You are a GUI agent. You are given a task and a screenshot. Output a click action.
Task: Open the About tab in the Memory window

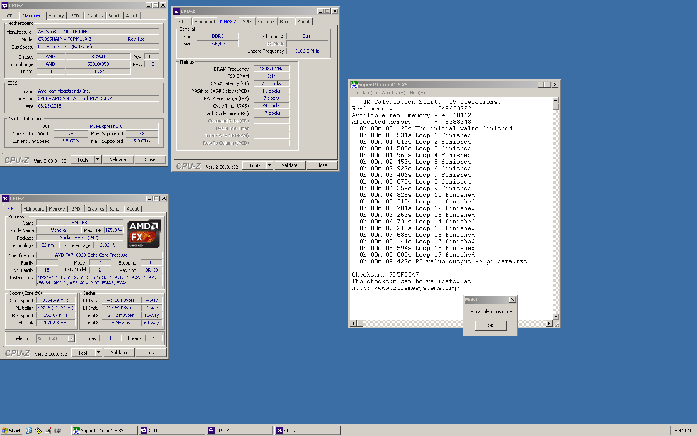point(304,22)
